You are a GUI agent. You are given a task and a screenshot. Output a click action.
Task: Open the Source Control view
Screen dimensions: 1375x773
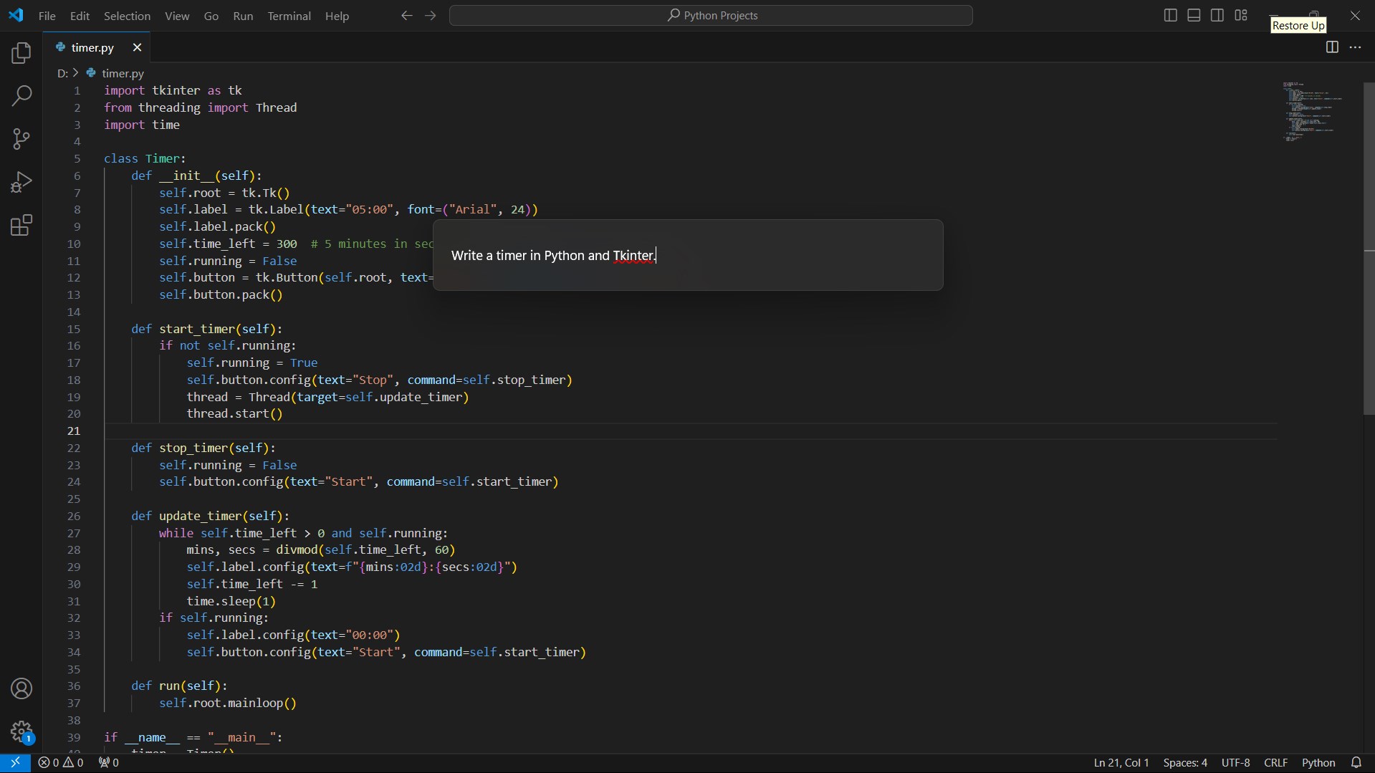21,139
